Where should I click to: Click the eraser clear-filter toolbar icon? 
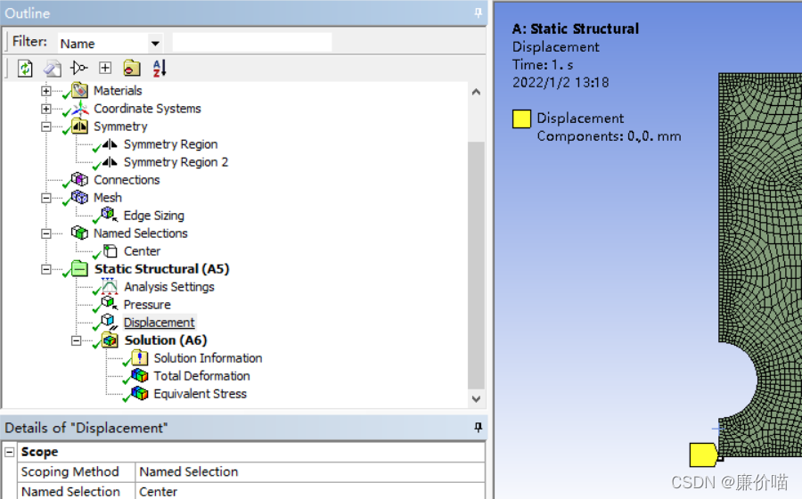point(53,68)
